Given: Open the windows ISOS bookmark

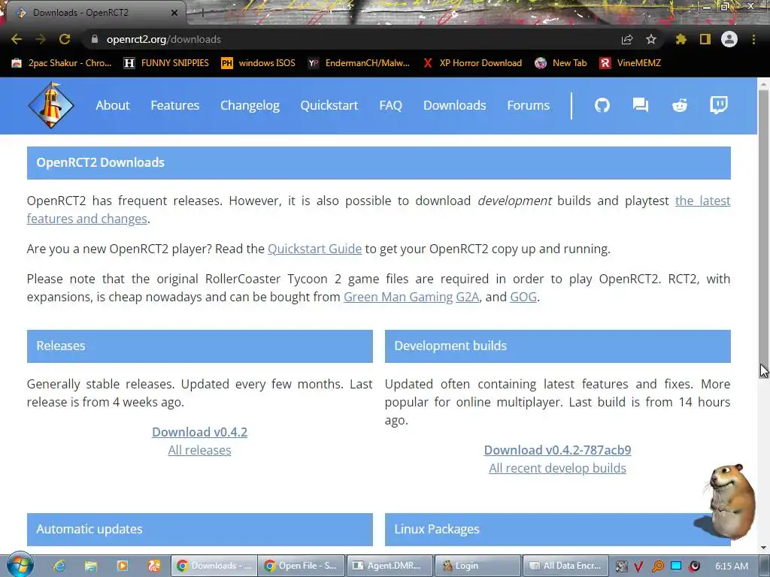Looking at the screenshot, I should (x=259, y=63).
